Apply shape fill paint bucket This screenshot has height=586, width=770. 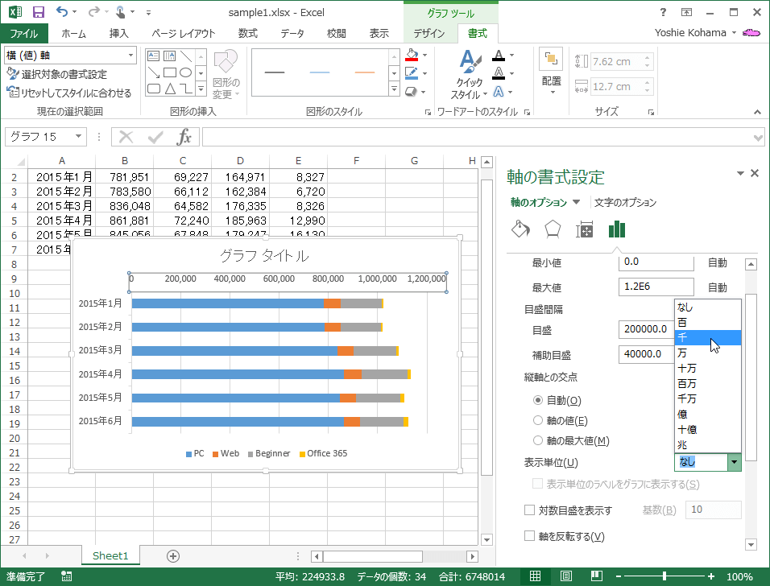(x=412, y=55)
